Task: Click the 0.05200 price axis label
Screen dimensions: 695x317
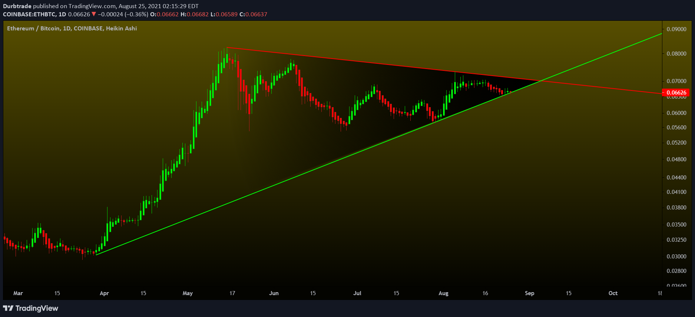Action: pyautogui.click(x=676, y=142)
